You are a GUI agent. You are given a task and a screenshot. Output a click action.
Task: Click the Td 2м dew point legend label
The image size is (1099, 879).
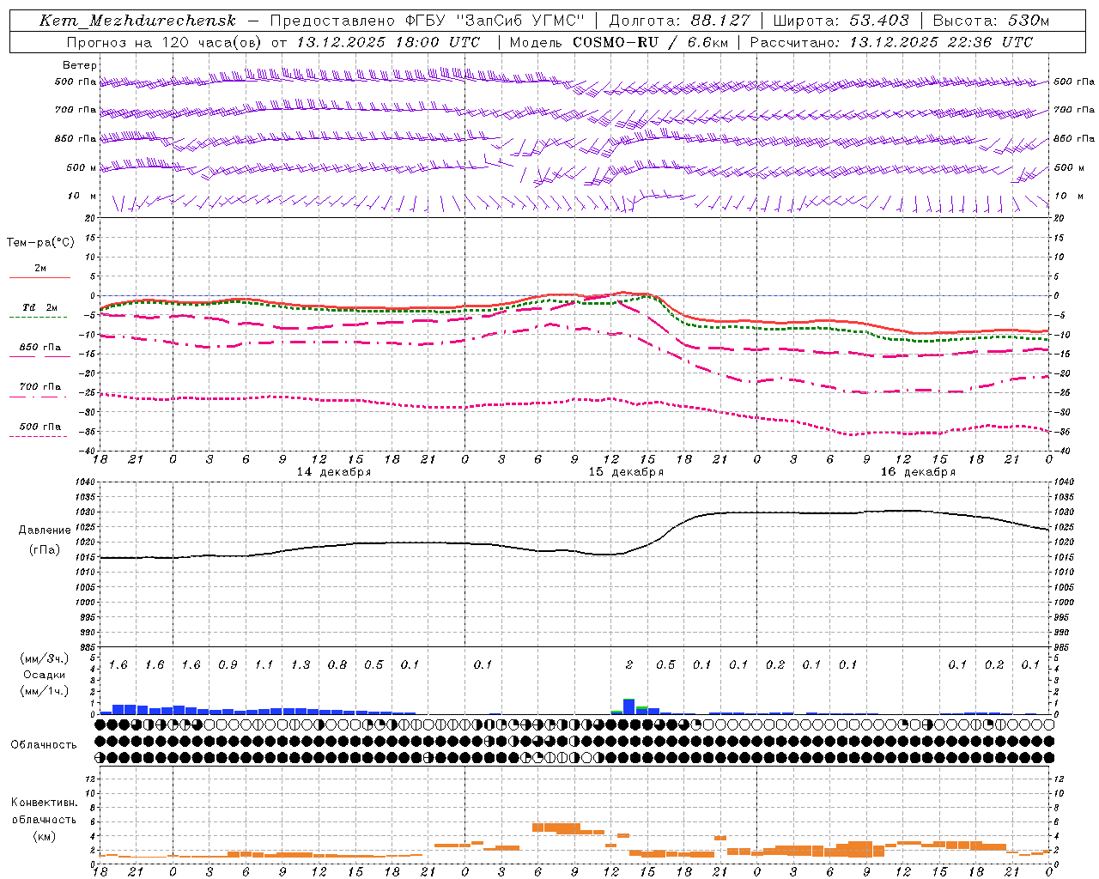click(40, 307)
